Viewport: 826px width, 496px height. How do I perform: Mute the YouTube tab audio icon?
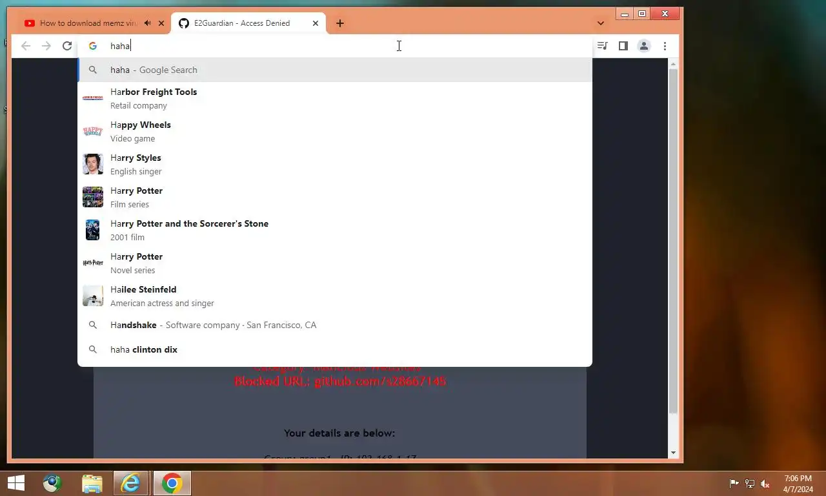point(148,23)
